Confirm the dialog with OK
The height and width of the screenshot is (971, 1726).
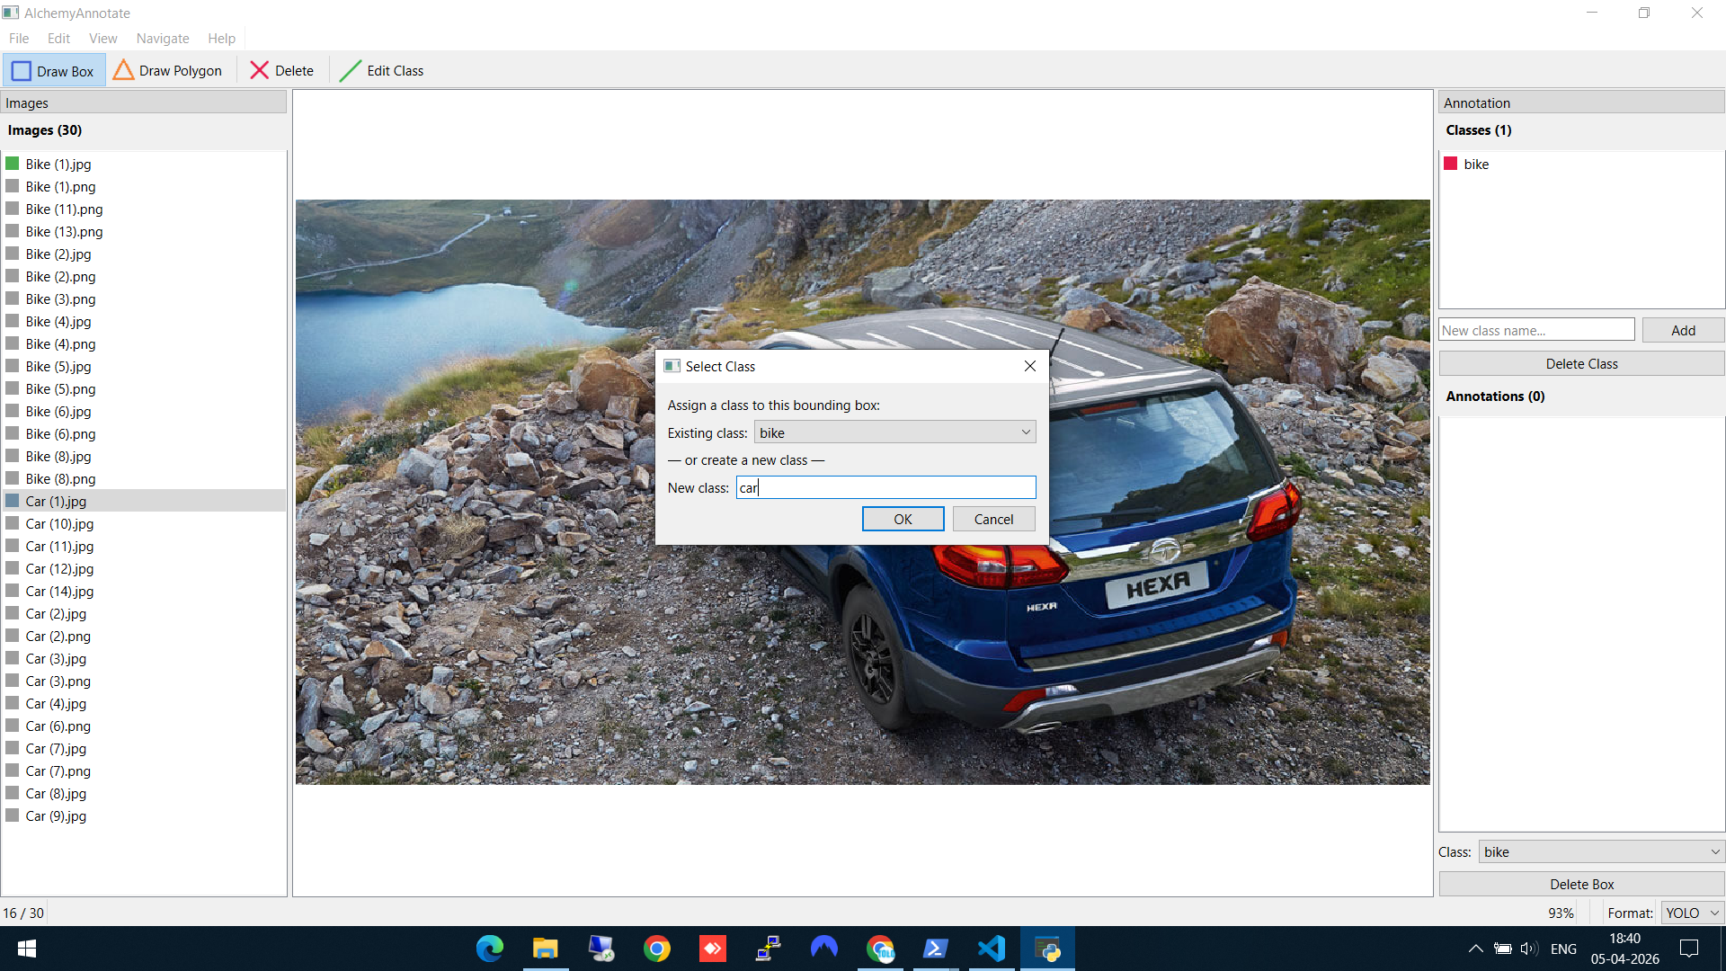click(903, 519)
